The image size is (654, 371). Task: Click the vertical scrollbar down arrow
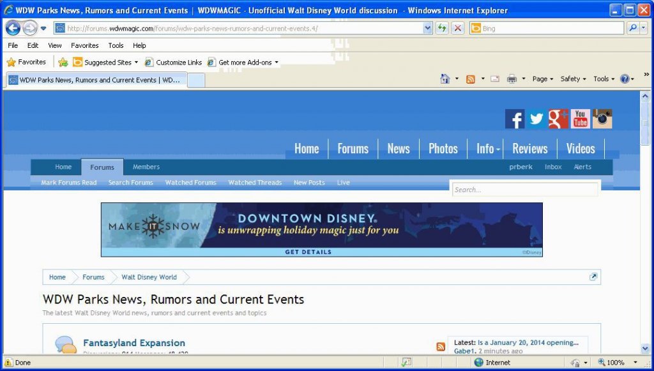pos(645,348)
